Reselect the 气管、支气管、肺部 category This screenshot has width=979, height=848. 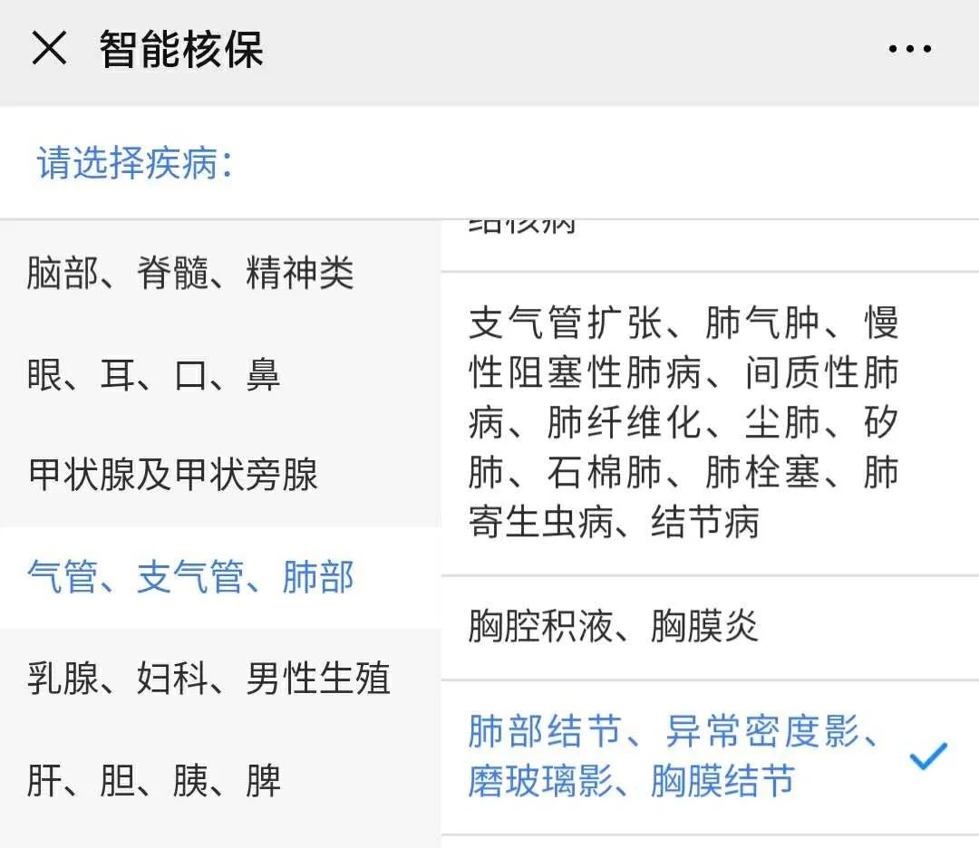[x=190, y=578]
